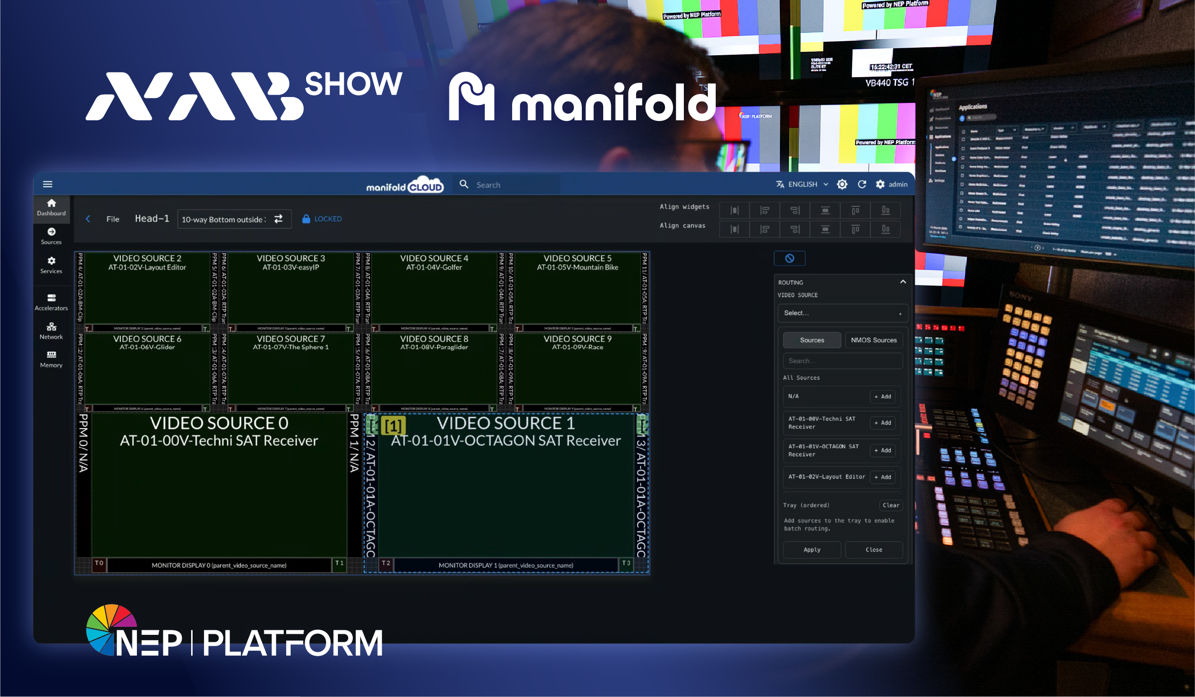Open the VIDEO SOURCE Select dropdown
The image size is (1195, 697).
click(843, 313)
